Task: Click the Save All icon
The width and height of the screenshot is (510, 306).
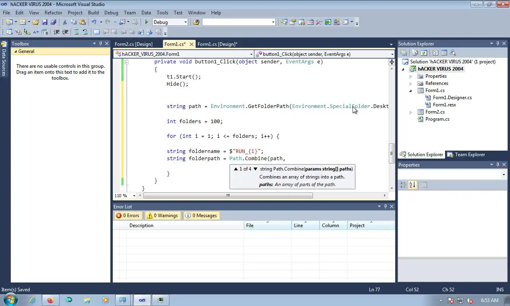Action: point(53,22)
